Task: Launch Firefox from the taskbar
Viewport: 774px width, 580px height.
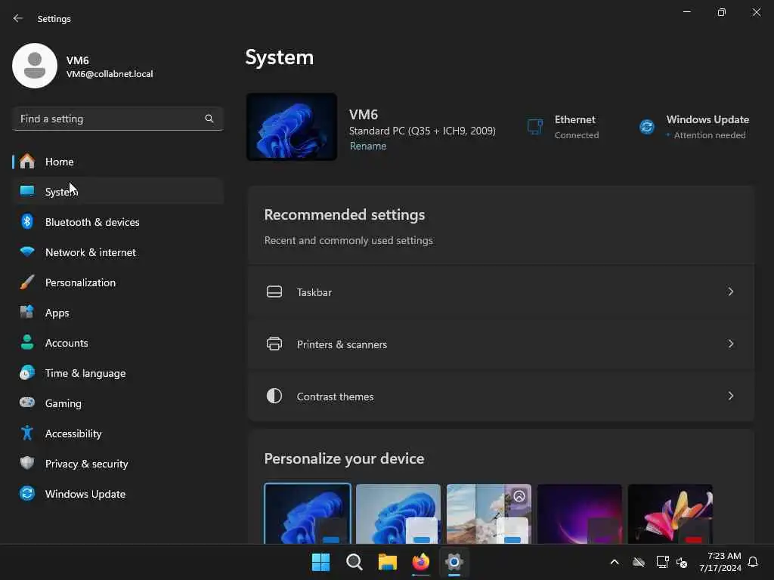Action: 421,562
